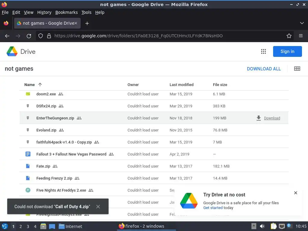
Task: Close the not games browser tab
Action: tap(76, 23)
